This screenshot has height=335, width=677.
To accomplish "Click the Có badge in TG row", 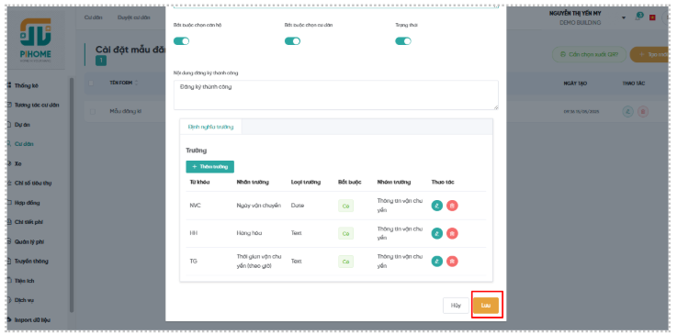I will pyautogui.click(x=345, y=262).
